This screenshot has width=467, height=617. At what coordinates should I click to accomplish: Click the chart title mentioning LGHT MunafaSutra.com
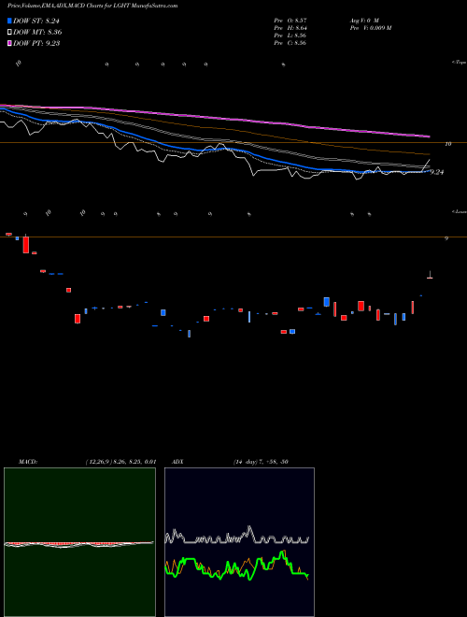[92, 6]
